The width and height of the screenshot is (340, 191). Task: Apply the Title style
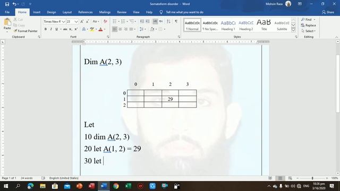pos(264,25)
